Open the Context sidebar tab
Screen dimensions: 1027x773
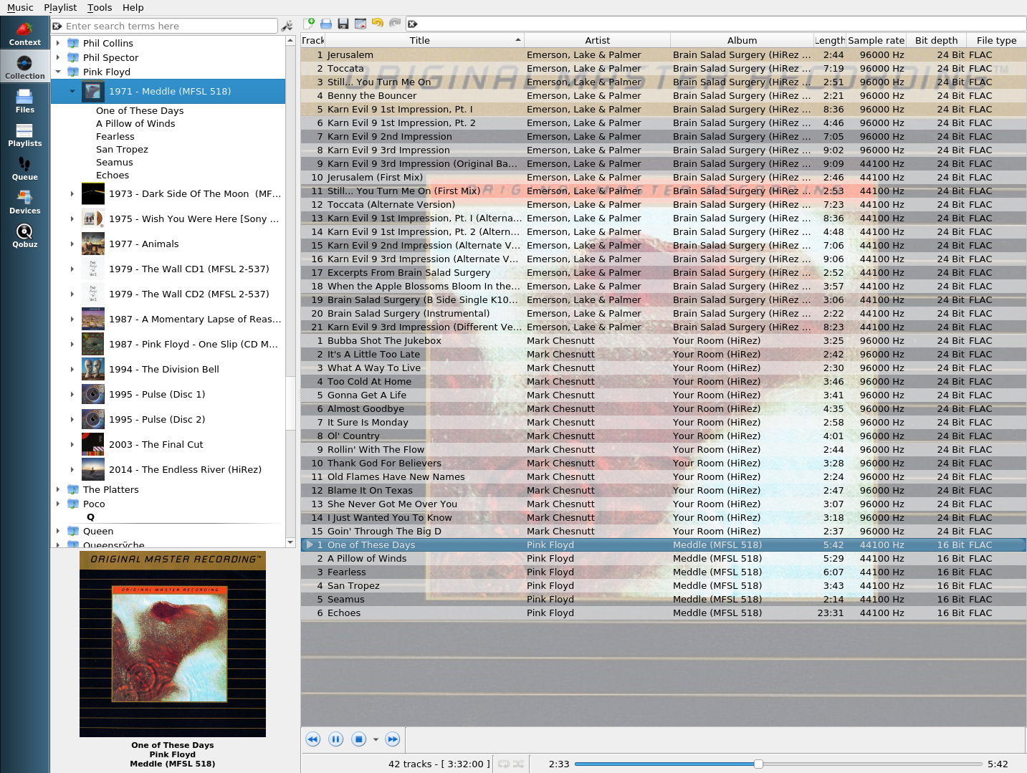(x=24, y=34)
